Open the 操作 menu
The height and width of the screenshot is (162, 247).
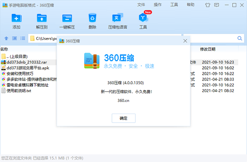tap(158, 5)
